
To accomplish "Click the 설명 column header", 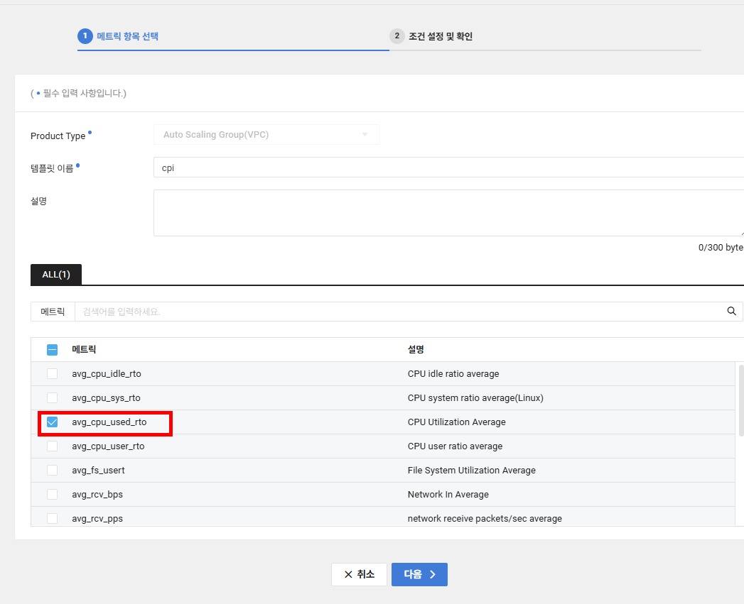I will 416,349.
